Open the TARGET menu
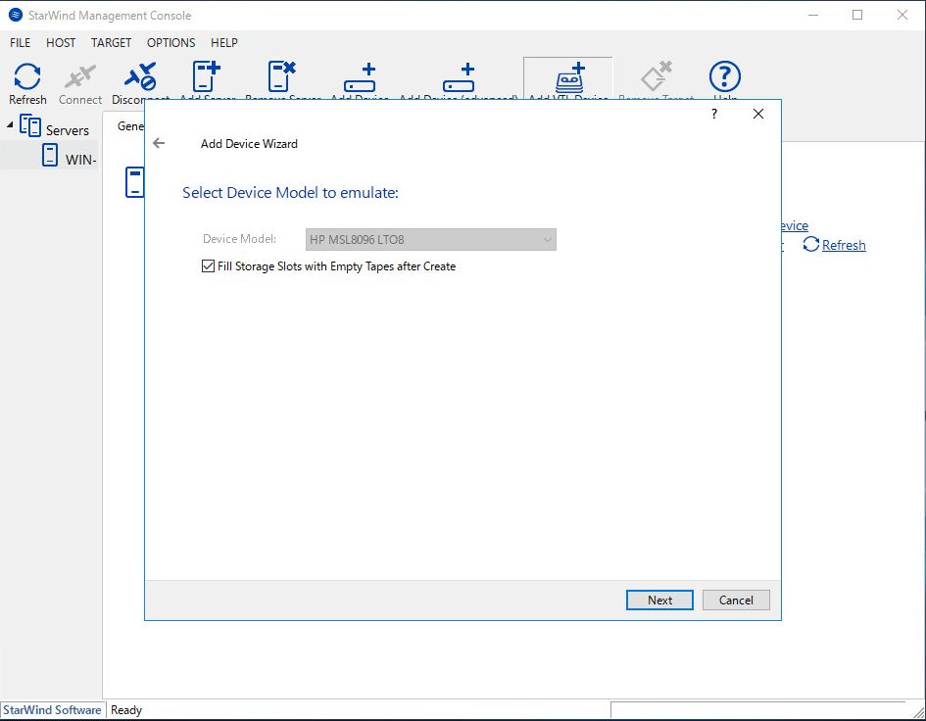 tap(111, 42)
